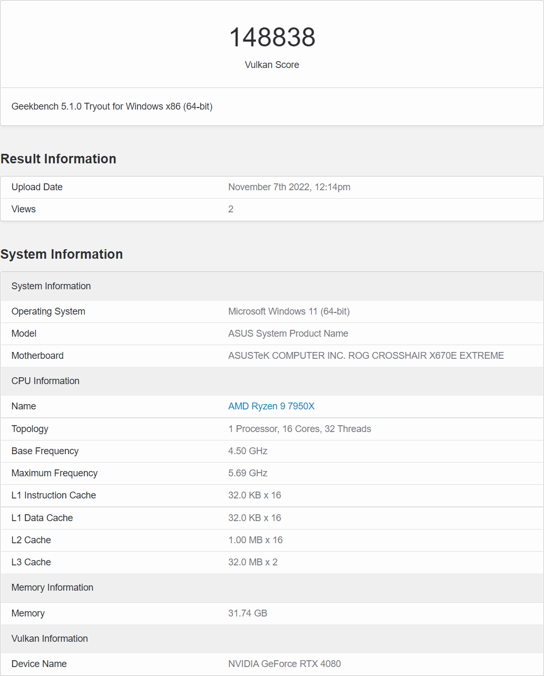Select the Result Information heading
The height and width of the screenshot is (676, 544).
pos(59,159)
